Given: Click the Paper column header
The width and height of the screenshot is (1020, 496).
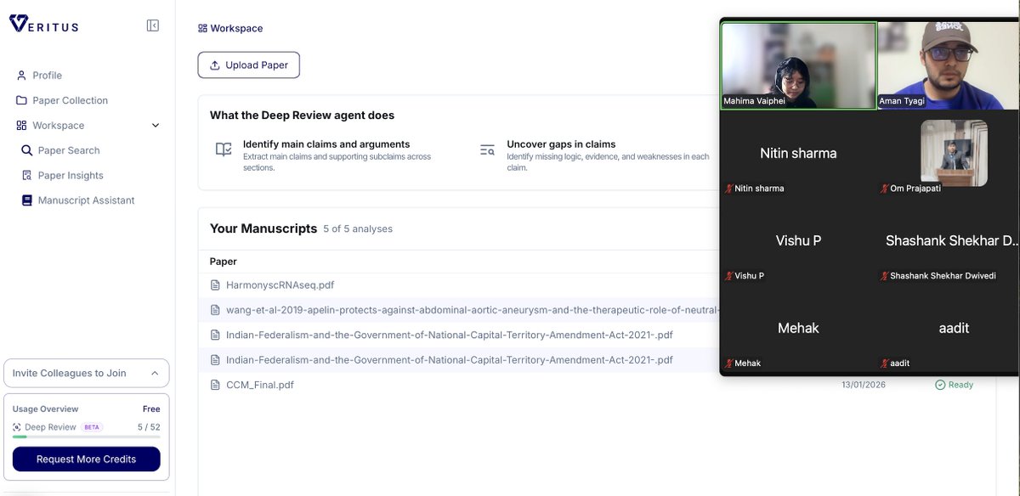Looking at the screenshot, I should tap(224, 262).
